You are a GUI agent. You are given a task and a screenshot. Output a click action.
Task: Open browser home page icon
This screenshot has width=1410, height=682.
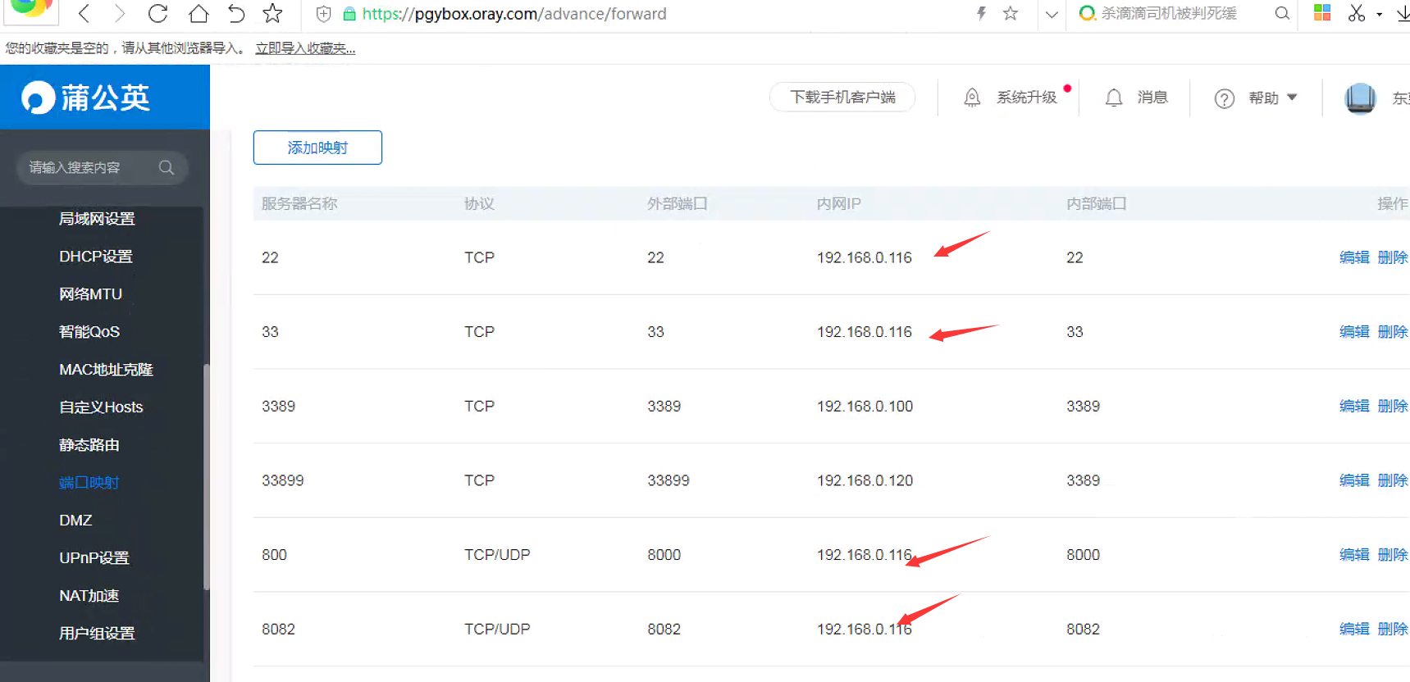coord(198,13)
